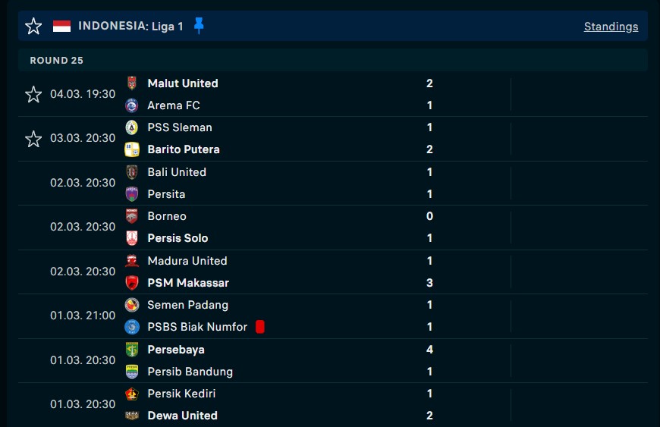This screenshot has height=427, width=660.
Task: Click the Bali United team logo
Action: 132,172
